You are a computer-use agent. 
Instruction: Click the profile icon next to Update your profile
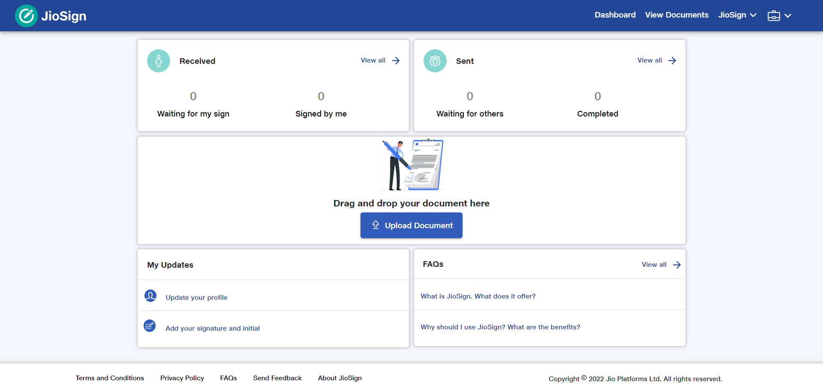[150, 295]
